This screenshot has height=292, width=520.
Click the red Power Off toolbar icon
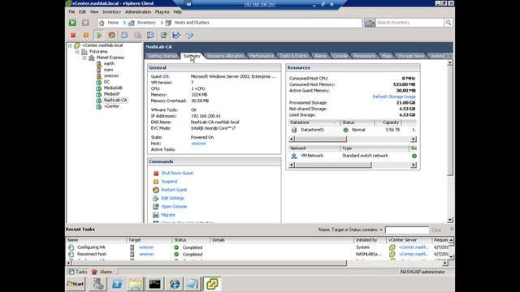click(x=73, y=35)
